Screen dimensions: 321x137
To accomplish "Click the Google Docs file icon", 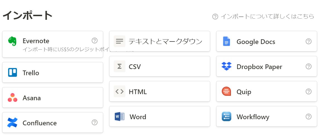I will (227, 41).
